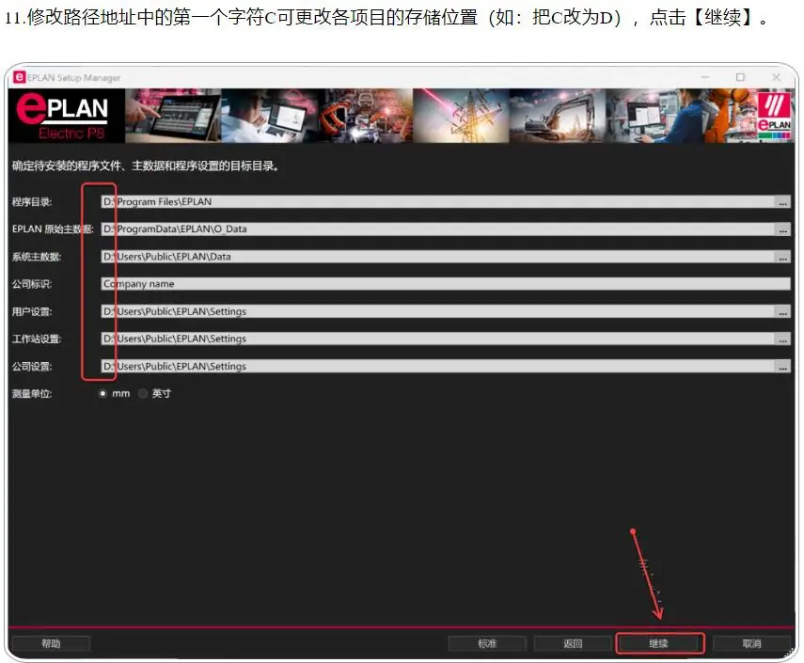Click the 工作站设置: label

(x=37, y=339)
